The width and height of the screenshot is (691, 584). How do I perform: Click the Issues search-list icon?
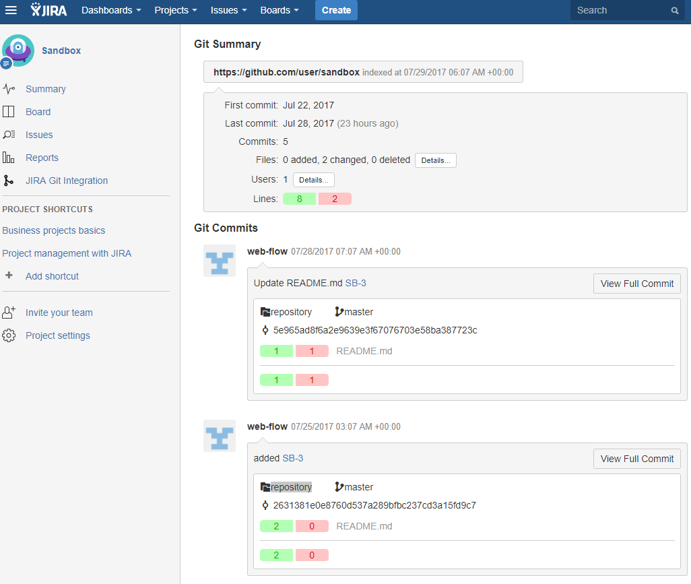9,135
